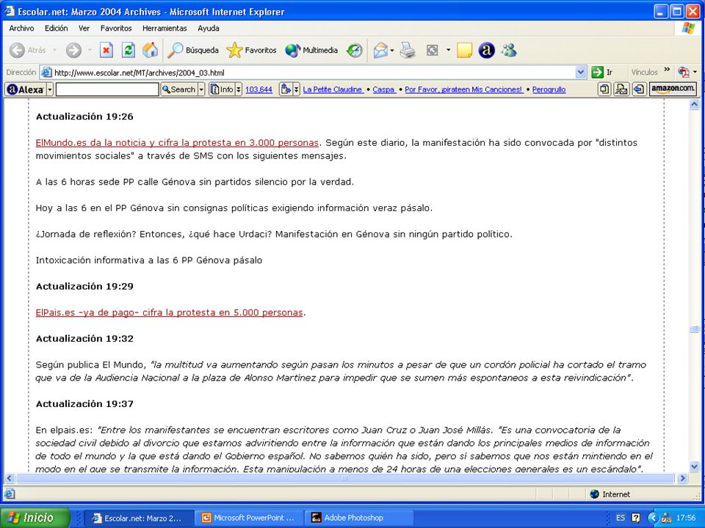Open the La Petite Claudine link

coord(333,89)
